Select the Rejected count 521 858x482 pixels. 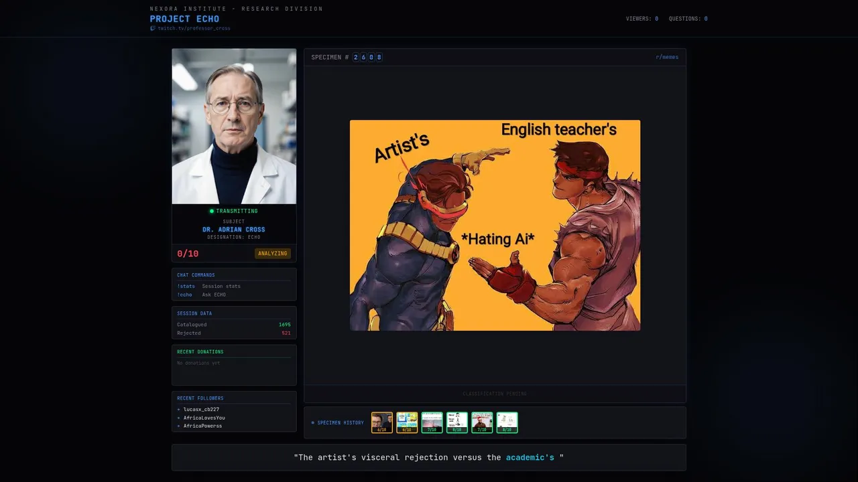(286, 333)
